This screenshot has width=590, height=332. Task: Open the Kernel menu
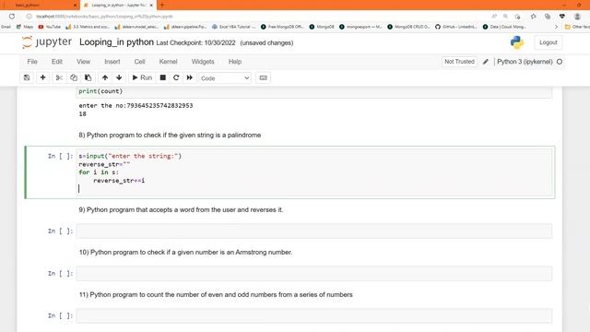[x=168, y=62]
